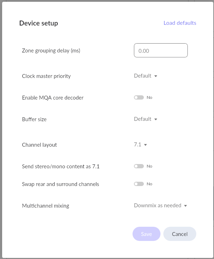Enable Send stereo/mono content as 7.1
Screen dimensions: 214x259
pos(139,166)
